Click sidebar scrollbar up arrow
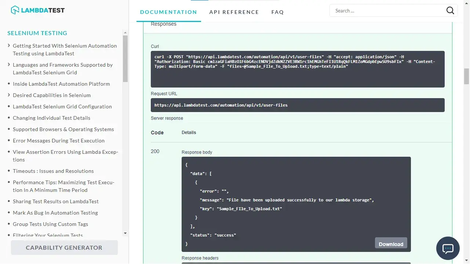The height and width of the screenshot is (264, 470). (x=125, y=33)
